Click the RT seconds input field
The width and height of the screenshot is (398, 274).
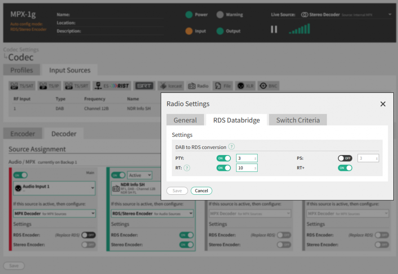tap(246, 168)
